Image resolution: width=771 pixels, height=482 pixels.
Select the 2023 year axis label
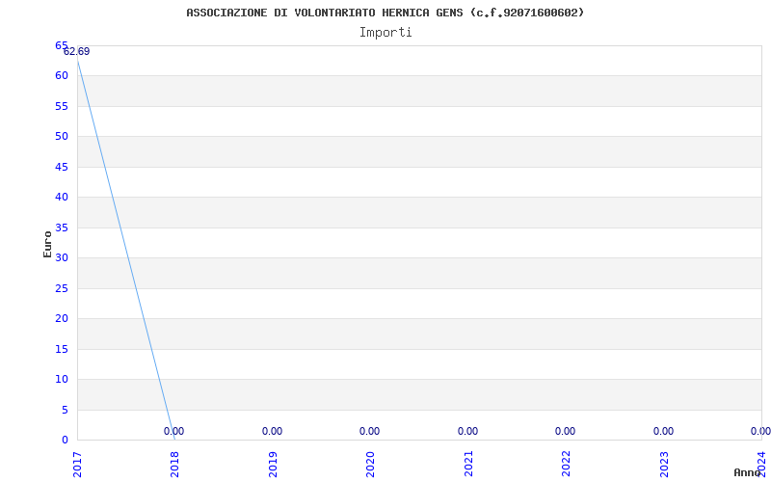[x=664, y=465]
